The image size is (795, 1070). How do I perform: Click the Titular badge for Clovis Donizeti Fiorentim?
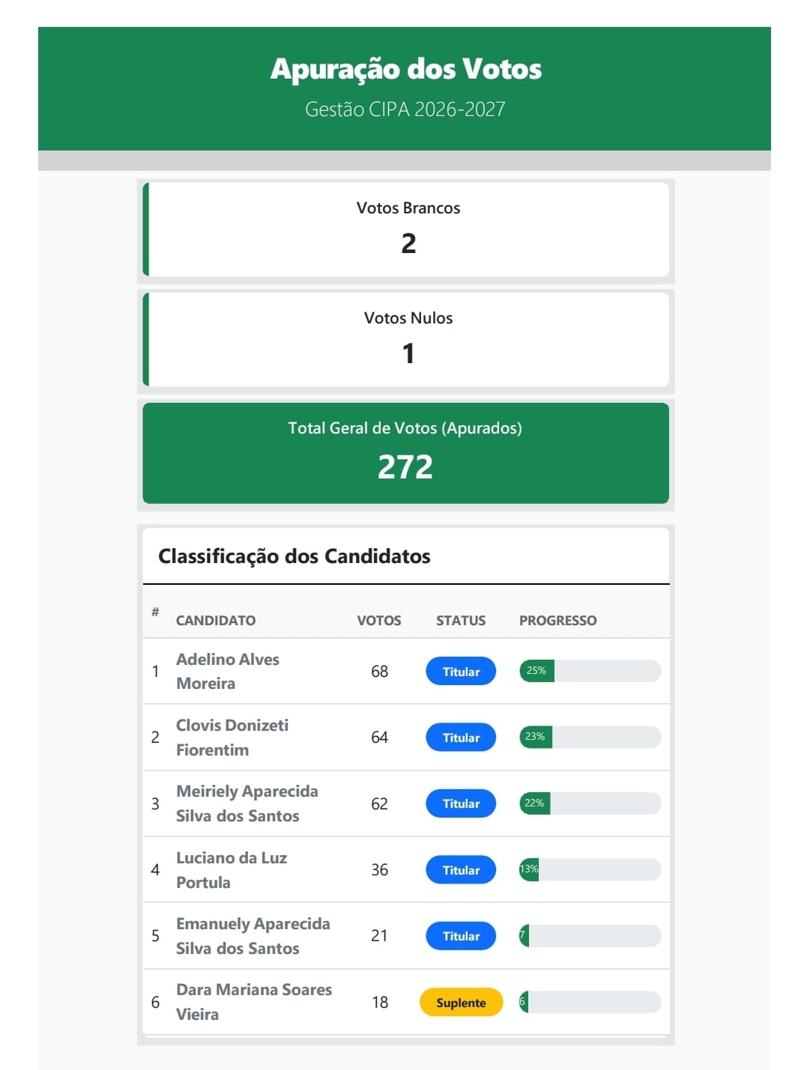(x=460, y=737)
